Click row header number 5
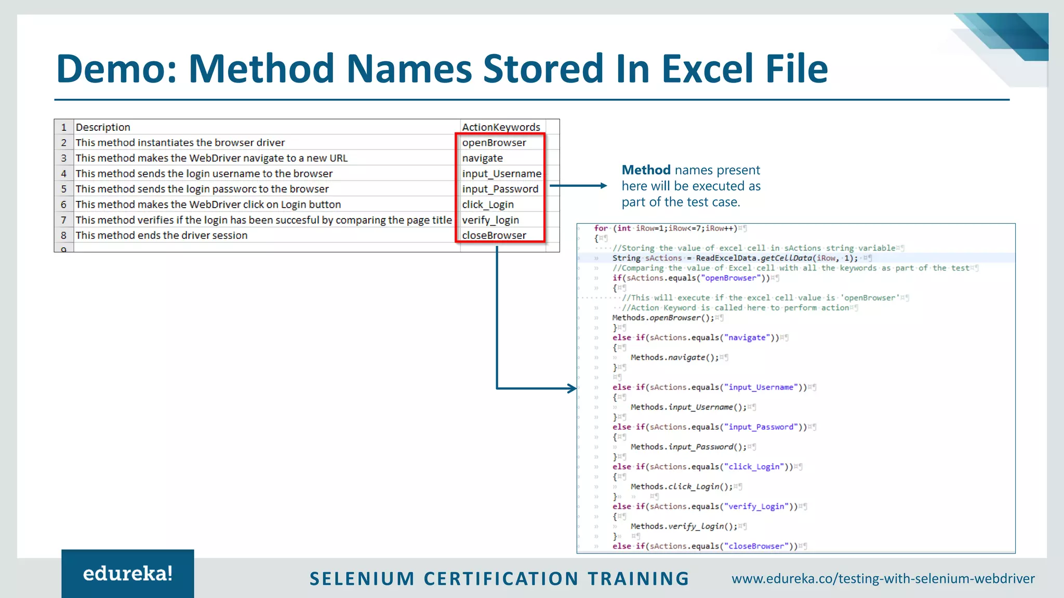This screenshot has width=1064, height=598. [x=64, y=189]
